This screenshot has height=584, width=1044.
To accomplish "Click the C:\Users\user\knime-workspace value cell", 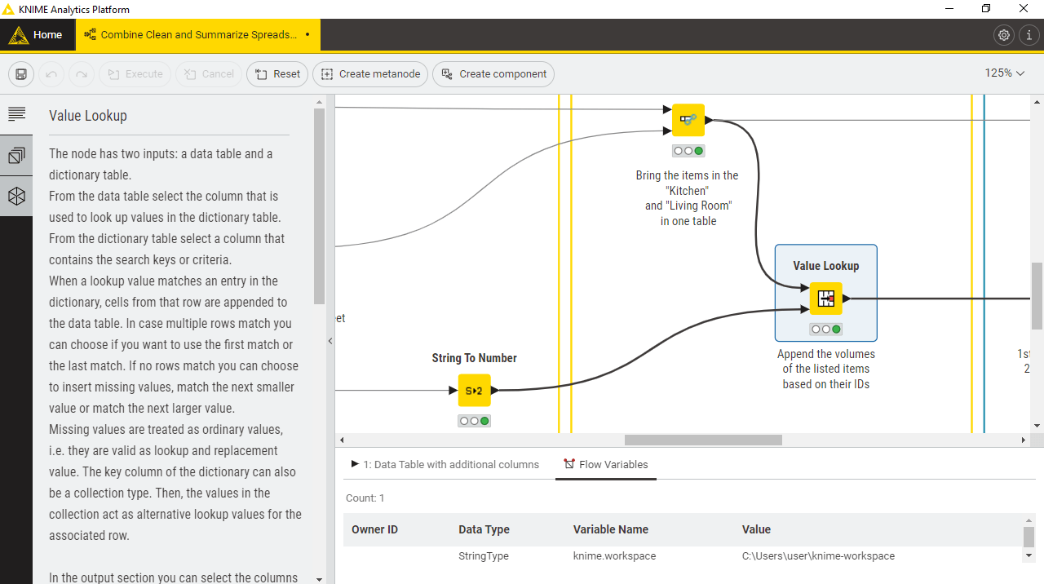I will click(x=818, y=556).
